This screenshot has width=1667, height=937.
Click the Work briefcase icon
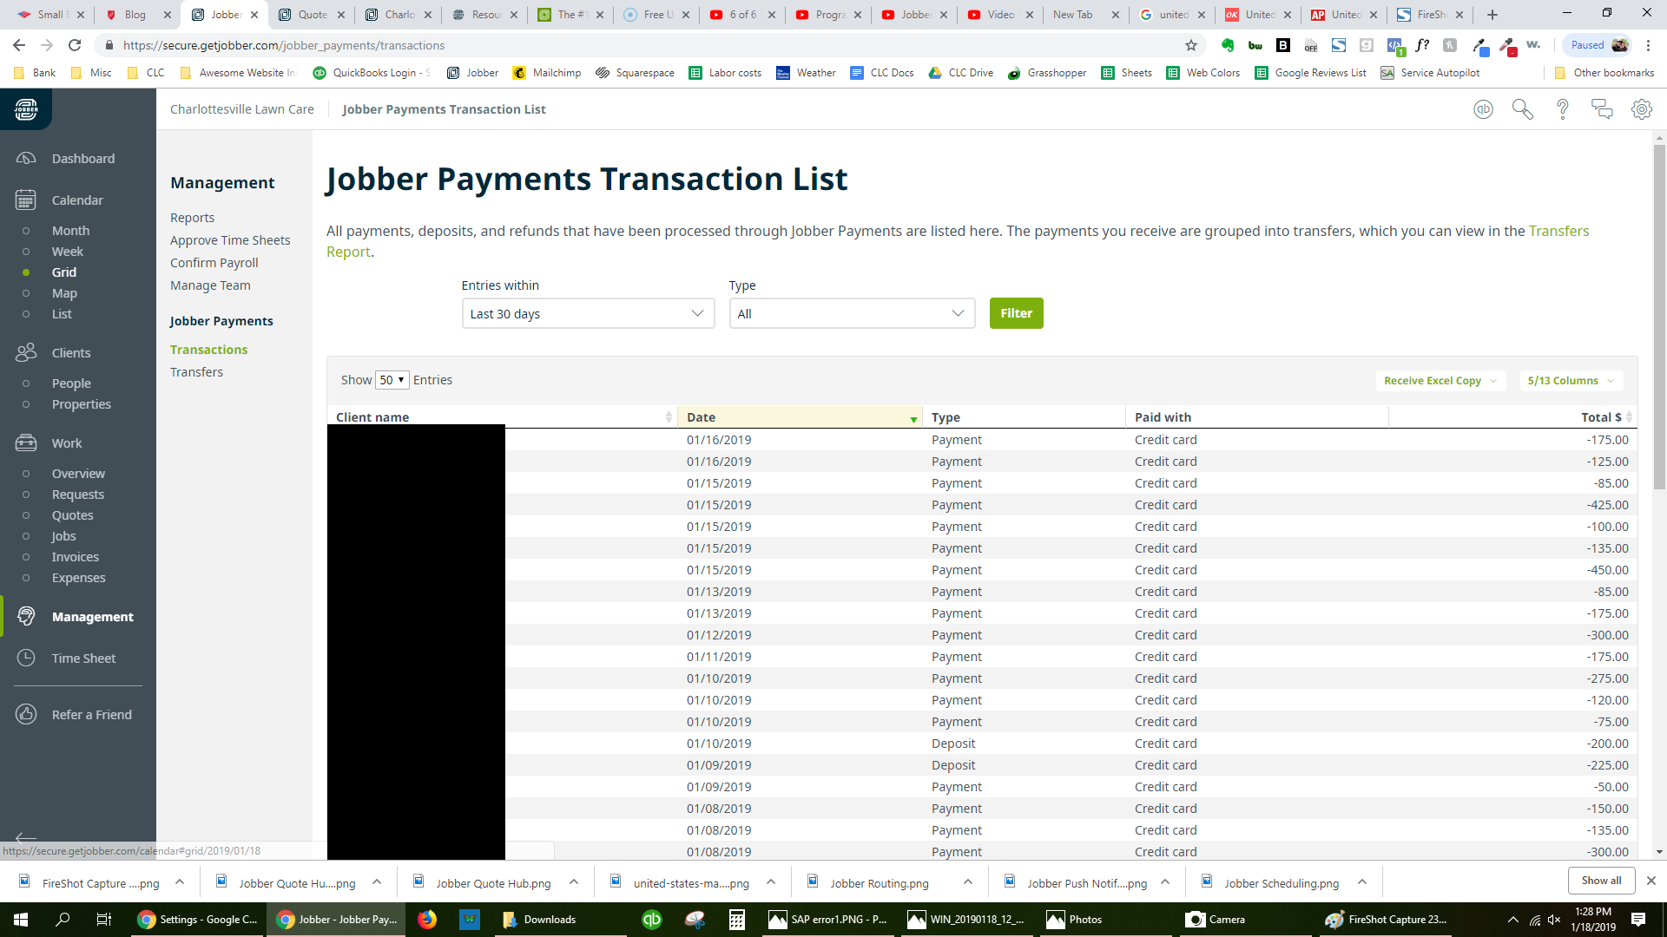26,443
